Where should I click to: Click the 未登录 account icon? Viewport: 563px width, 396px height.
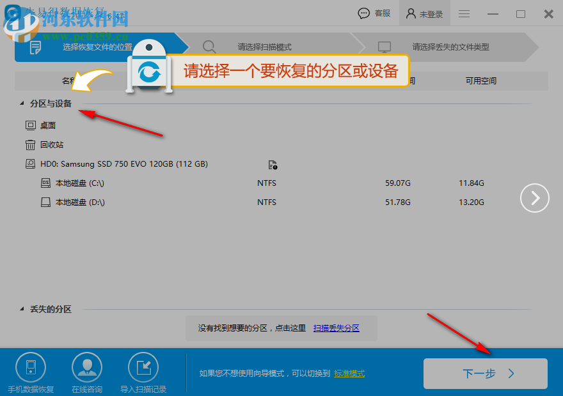pos(424,13)
